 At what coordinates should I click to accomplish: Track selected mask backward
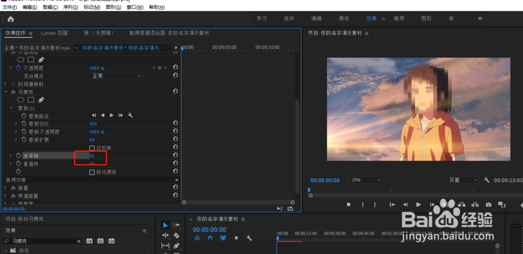103,116
